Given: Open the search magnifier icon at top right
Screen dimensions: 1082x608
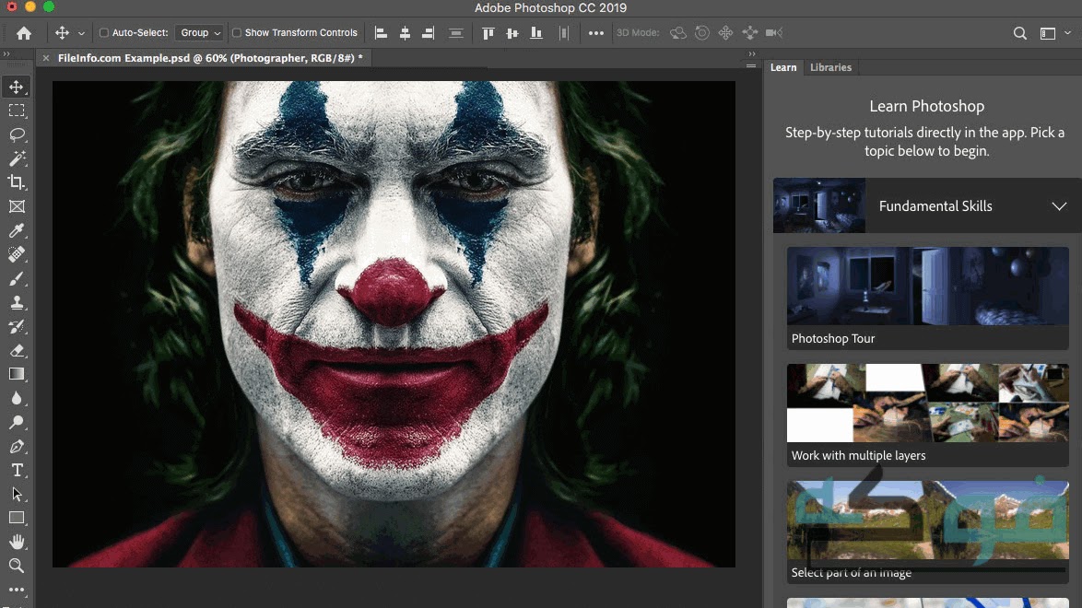Looking at the screenshot, I should (1019, 33).
